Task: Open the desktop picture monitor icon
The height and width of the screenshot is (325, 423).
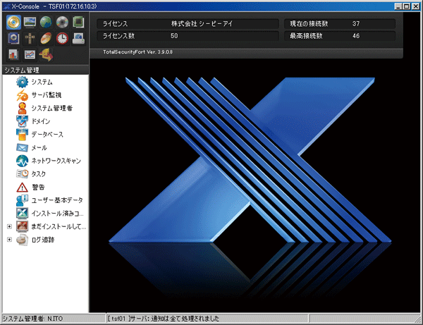Action: point(30,22)
